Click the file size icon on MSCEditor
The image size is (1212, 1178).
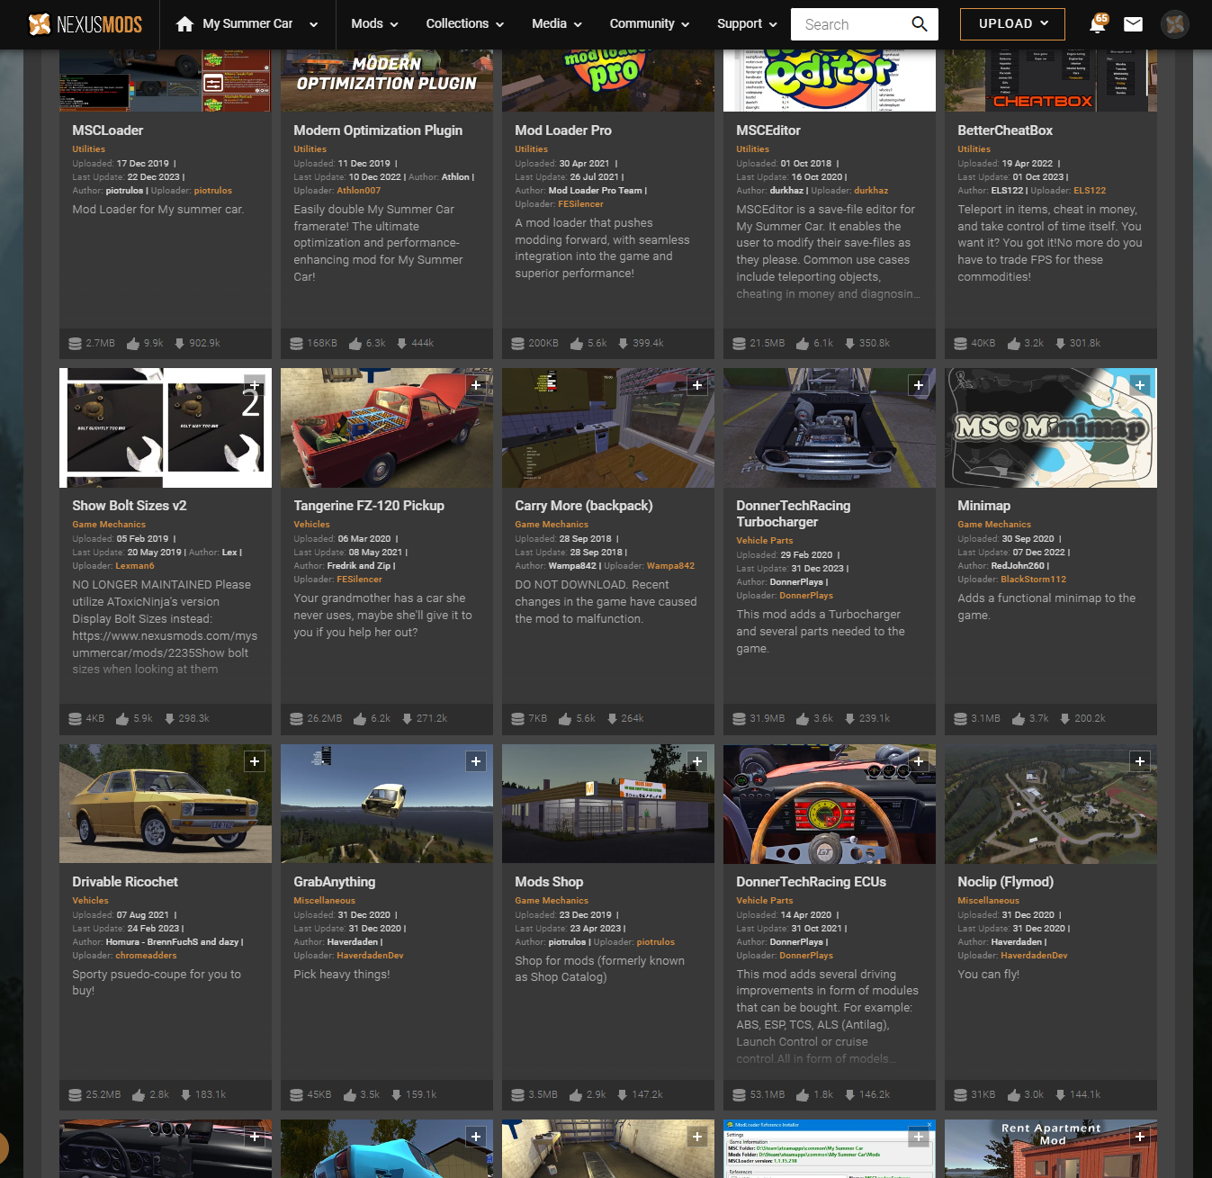coord(739,344)
